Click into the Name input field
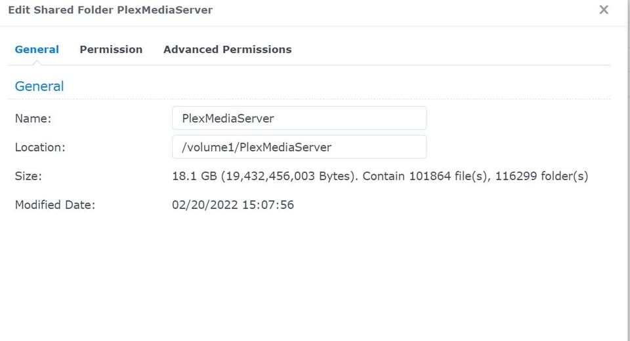 299,118
